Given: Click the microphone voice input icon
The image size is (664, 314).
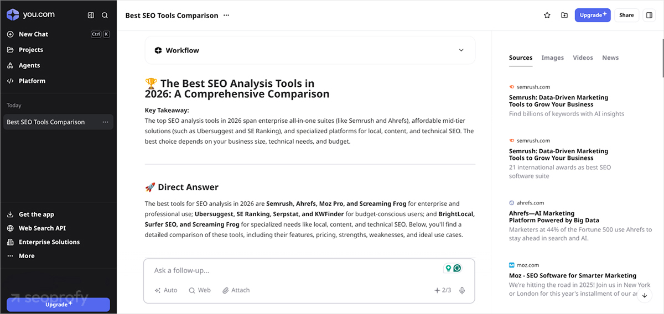Looking at the screenshot, I should 462,290.
